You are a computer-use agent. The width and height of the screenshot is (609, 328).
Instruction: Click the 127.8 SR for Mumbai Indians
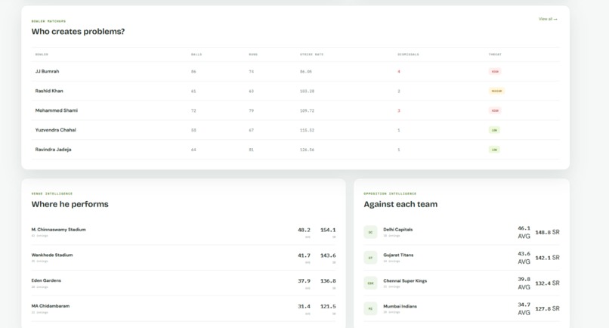(x=547, y=308)
